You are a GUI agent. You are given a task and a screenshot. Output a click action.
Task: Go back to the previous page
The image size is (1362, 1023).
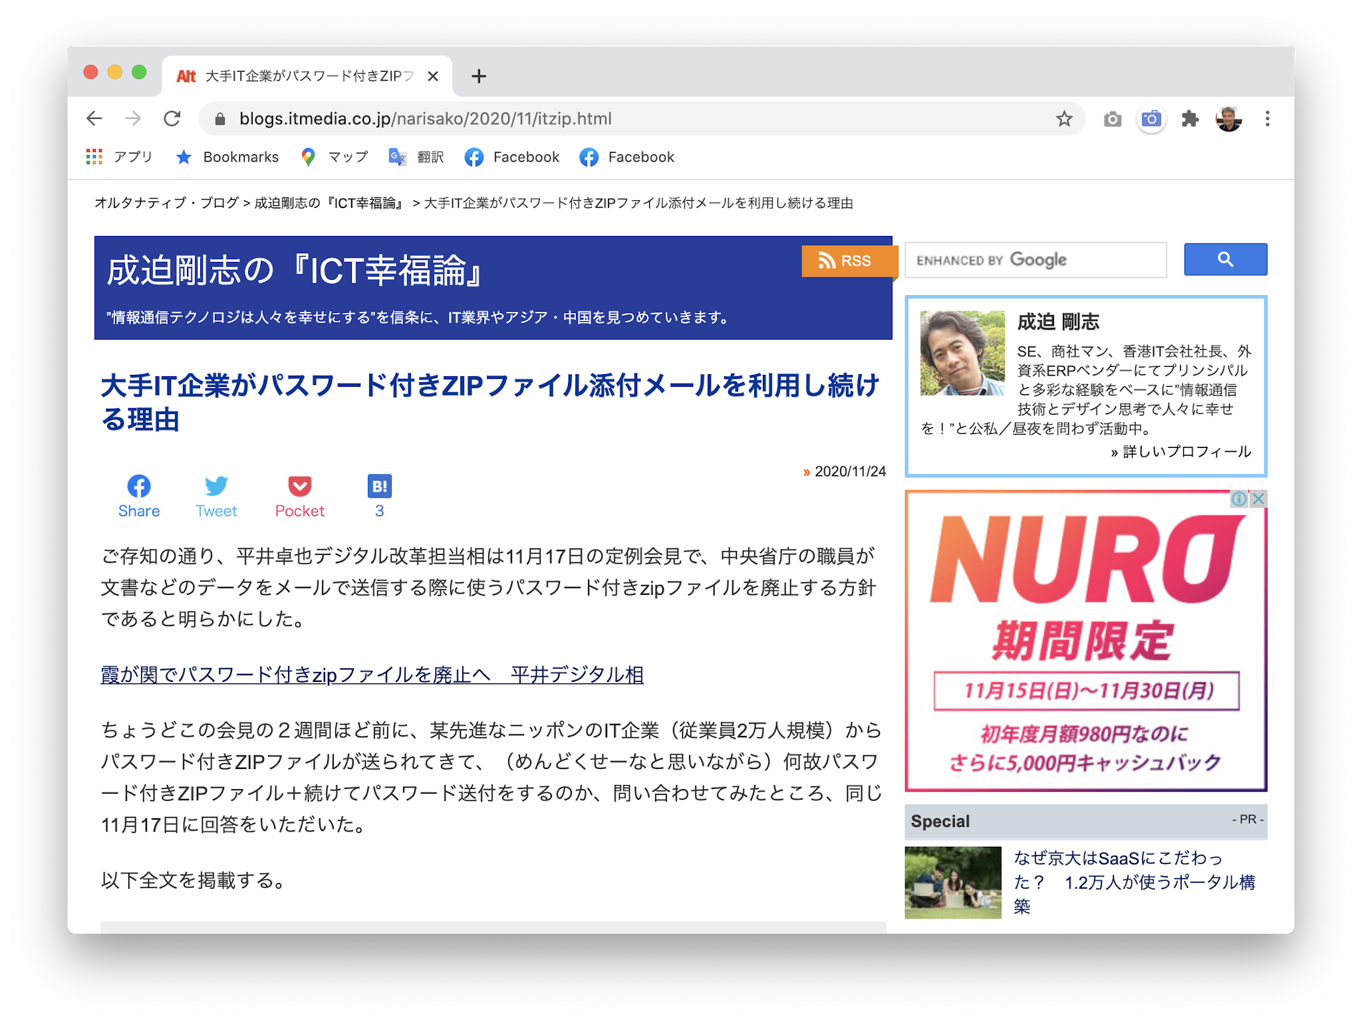94,118
